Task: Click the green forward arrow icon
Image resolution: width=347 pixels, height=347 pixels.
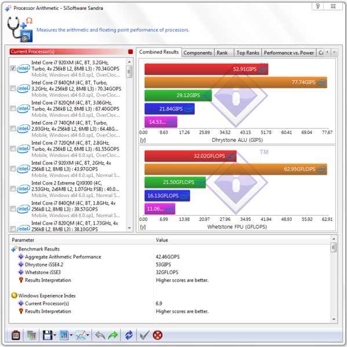Action: coord(113,335)
